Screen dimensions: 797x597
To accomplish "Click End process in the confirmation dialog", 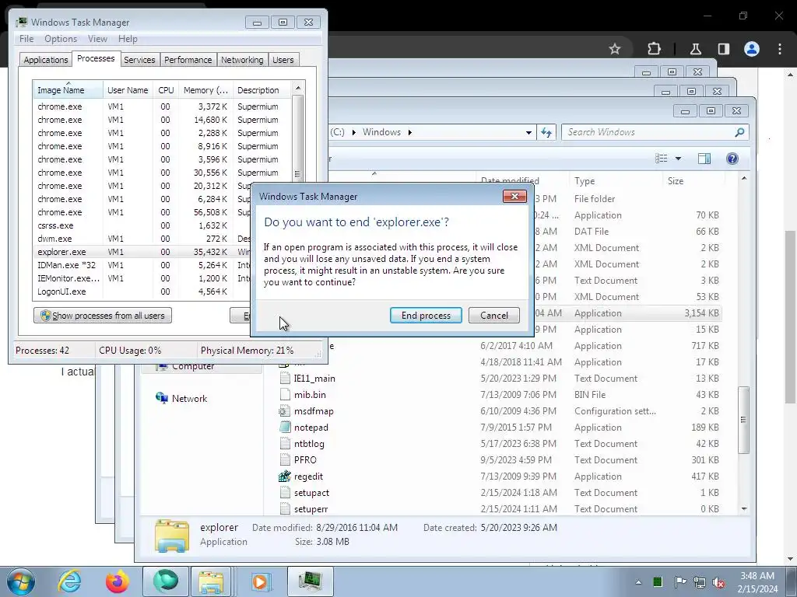I will (426, 316).
